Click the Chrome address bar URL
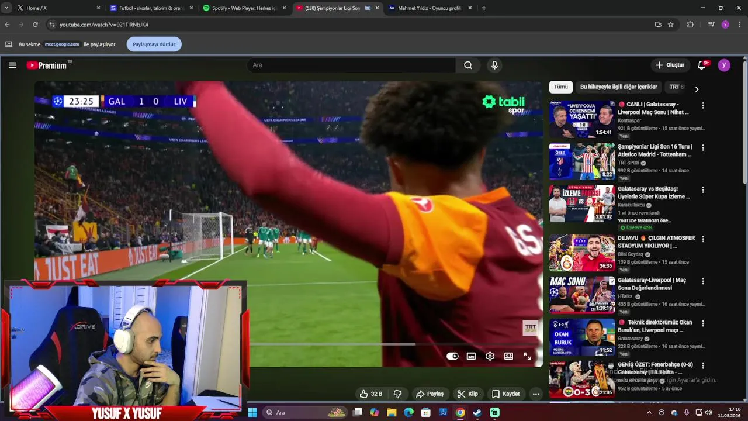Image resolution: width=748 pixels, height=421 pixels. 104,25
